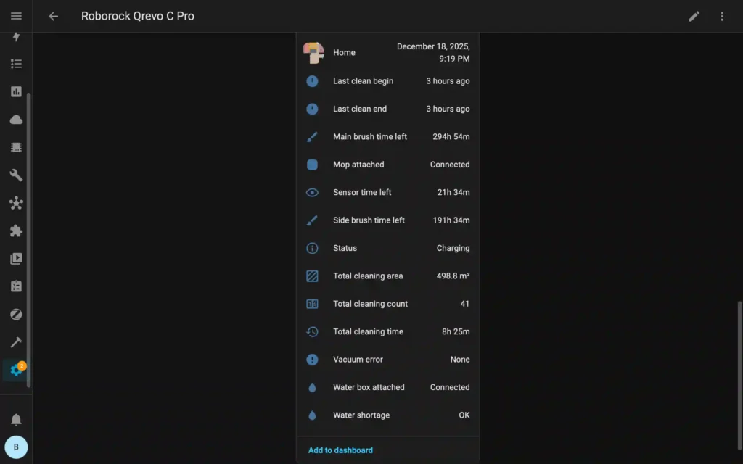Open the user profile avatar B
743x464 pixels.
16,447
